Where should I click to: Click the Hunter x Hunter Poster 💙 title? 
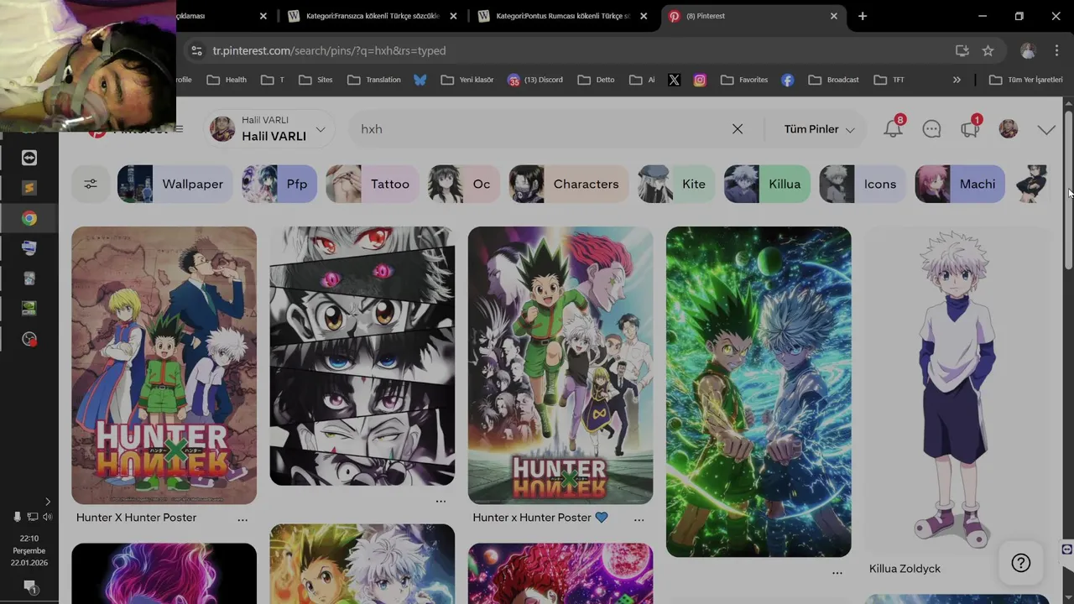pyautogui.click(x=540, y=518)
